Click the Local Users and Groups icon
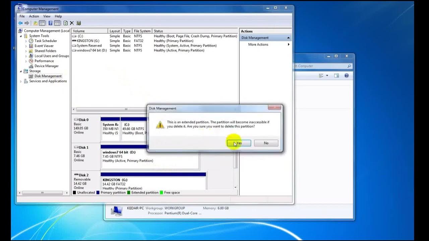Viewport: 429px width, 241px height. [x=31, y=56]
